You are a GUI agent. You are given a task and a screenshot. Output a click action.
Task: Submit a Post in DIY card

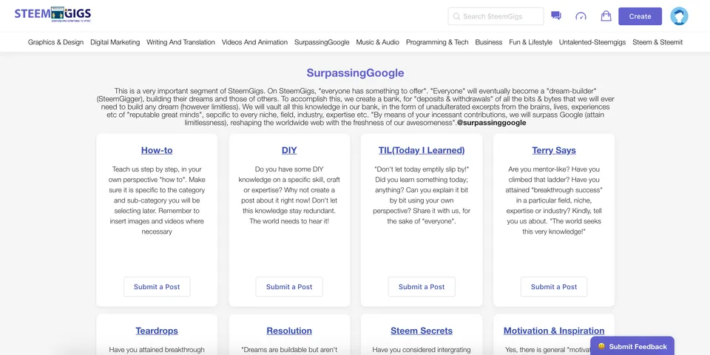click(289, 287)
